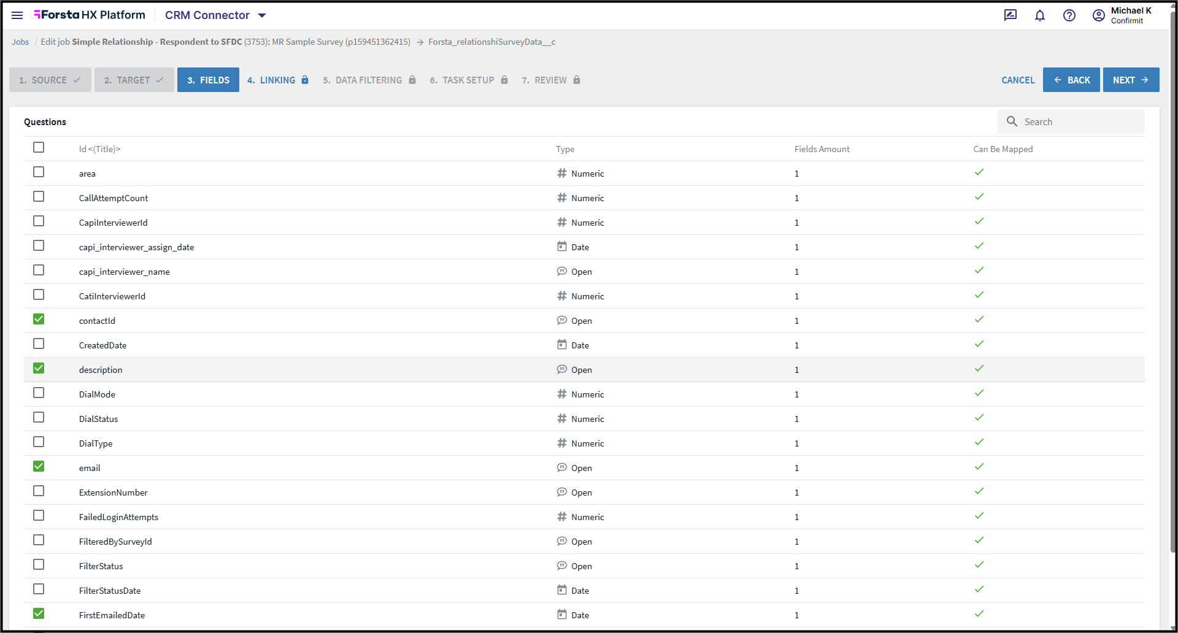Check the DialStatus checkbox
This screenshot has height=633, width=1178.
pyautogui.click(x=39, y=417)
